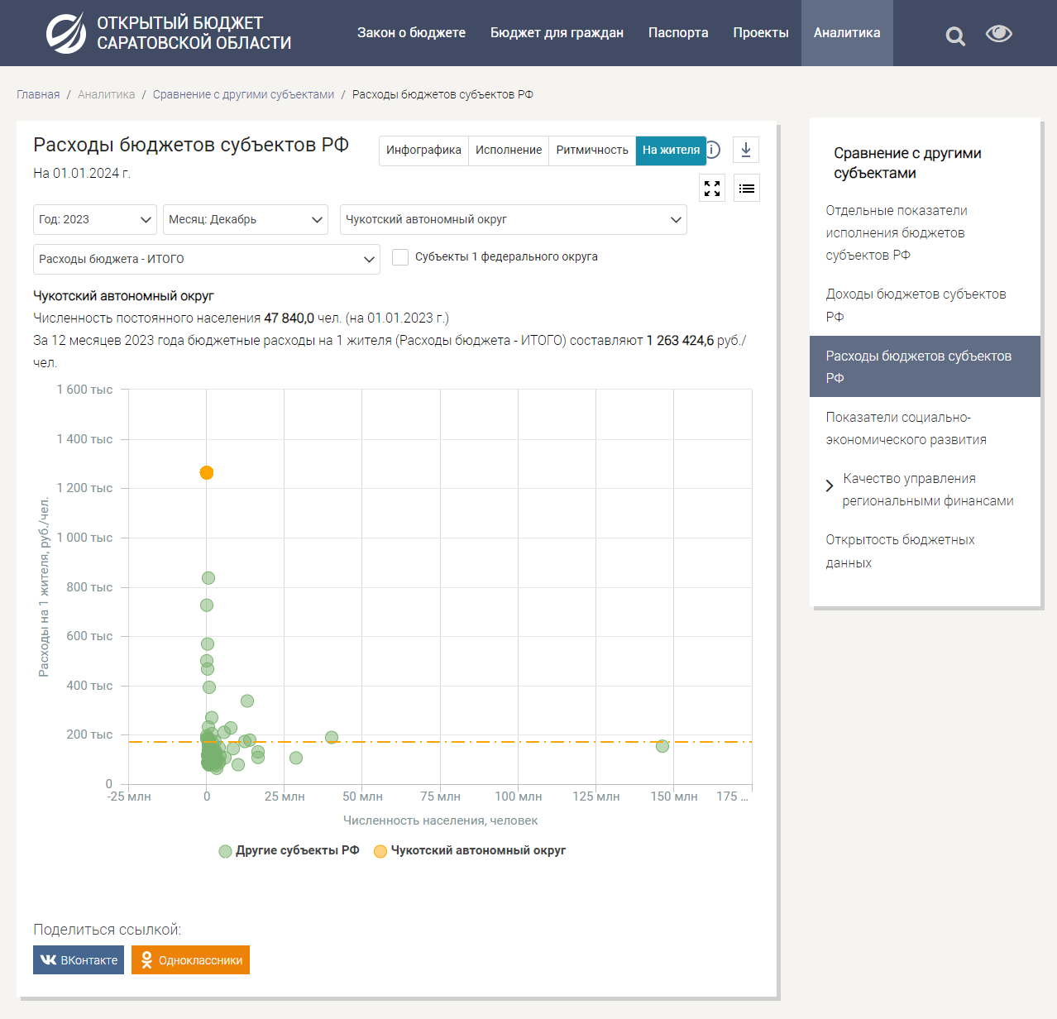Click the green point near 40 млн
1057x1019 pixels.
coord(332,738)
